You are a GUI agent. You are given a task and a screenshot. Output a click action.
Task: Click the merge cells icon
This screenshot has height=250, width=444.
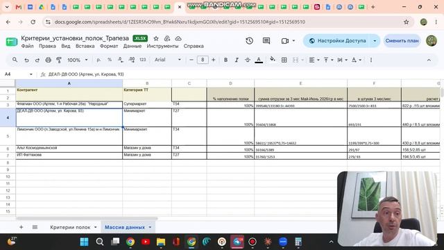(296, 60)
